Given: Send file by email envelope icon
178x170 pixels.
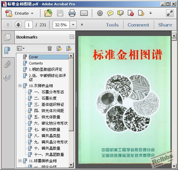Looking at the screenshot, I should (84, 13).
